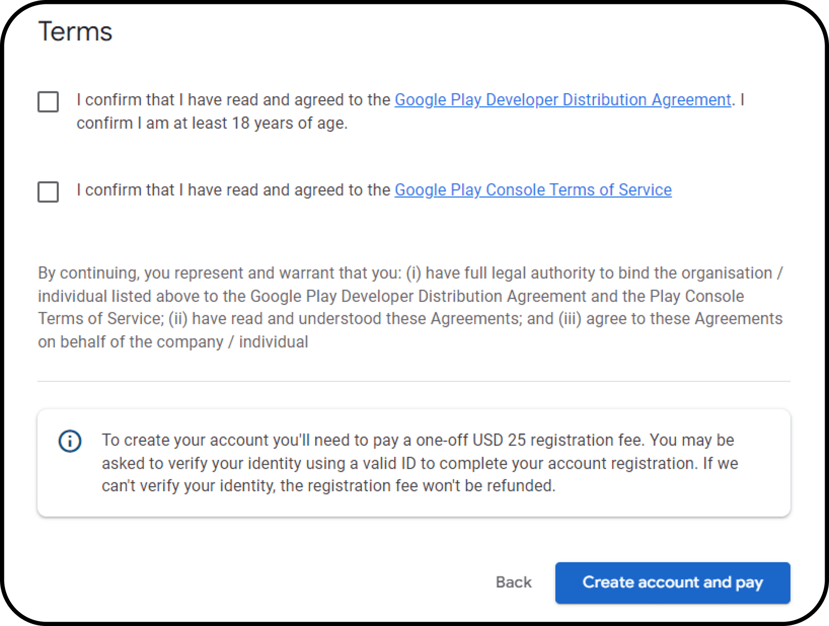Tick the Developer Distribution Agreement confirmation checkbox
This screenshot has height=626, width=829.
[x=48, y=102]
